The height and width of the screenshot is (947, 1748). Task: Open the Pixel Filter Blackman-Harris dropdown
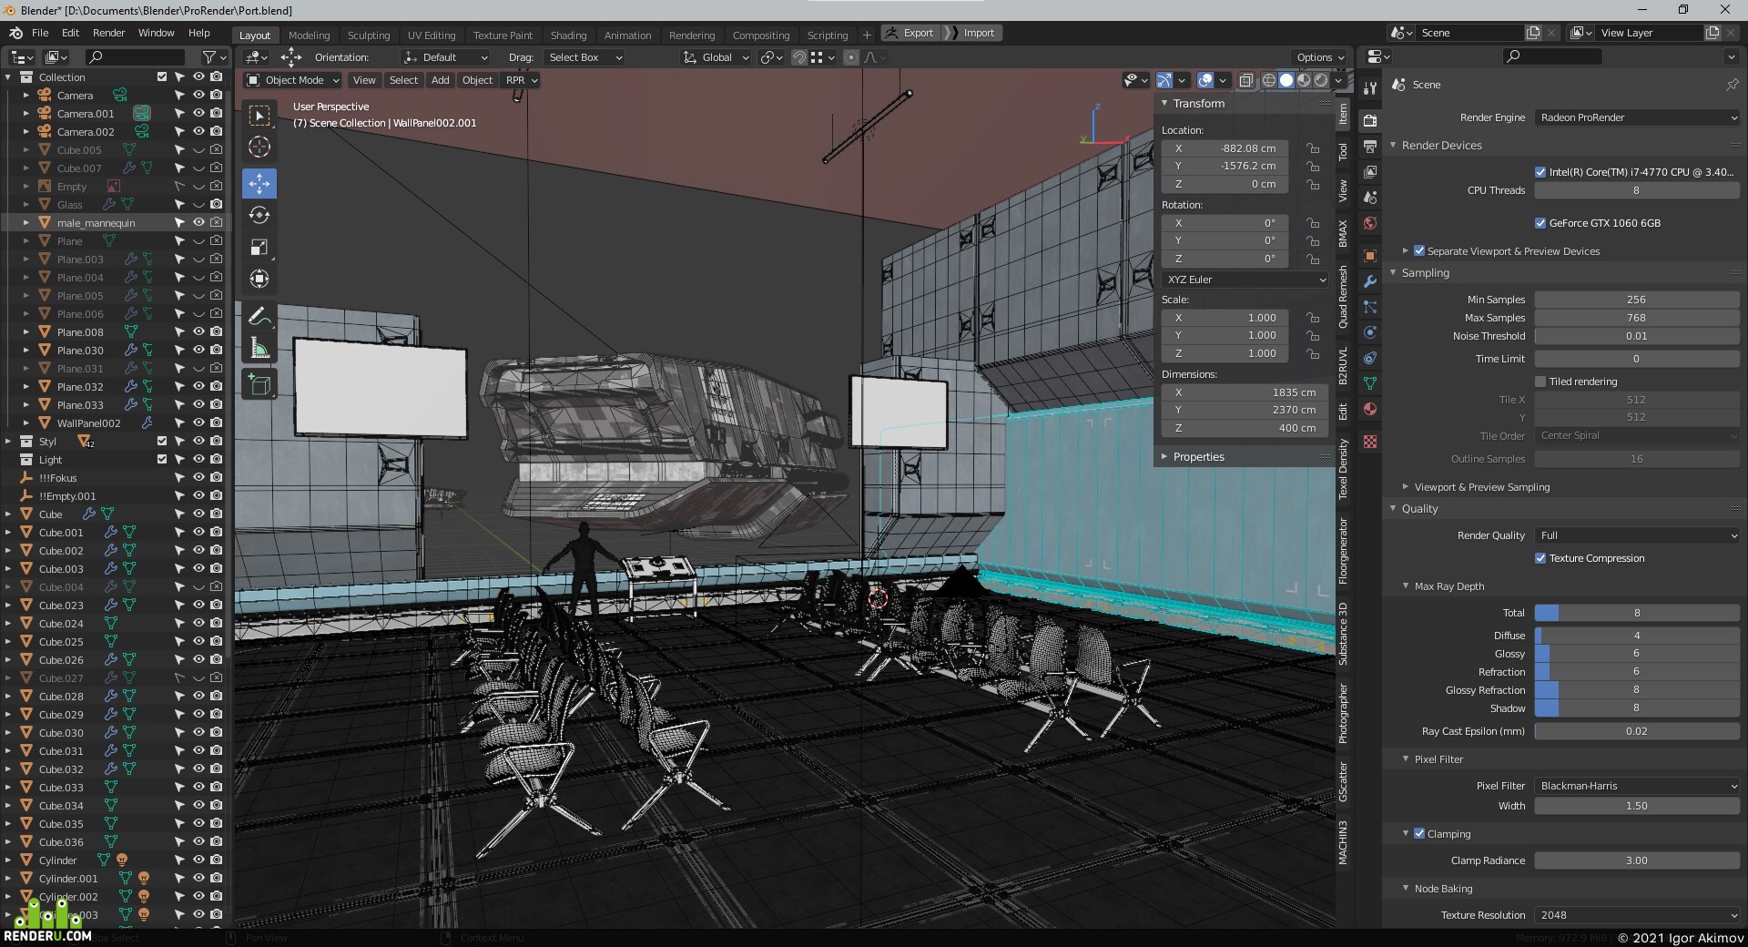pos(1637,786)
